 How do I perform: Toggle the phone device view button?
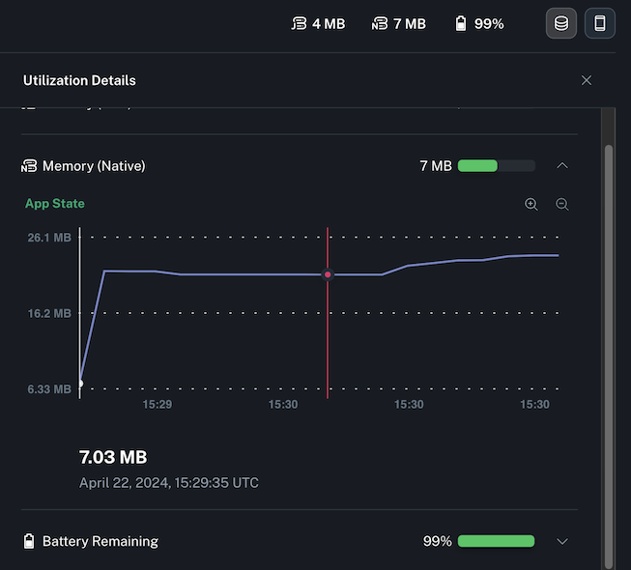(x=599, y=23)
